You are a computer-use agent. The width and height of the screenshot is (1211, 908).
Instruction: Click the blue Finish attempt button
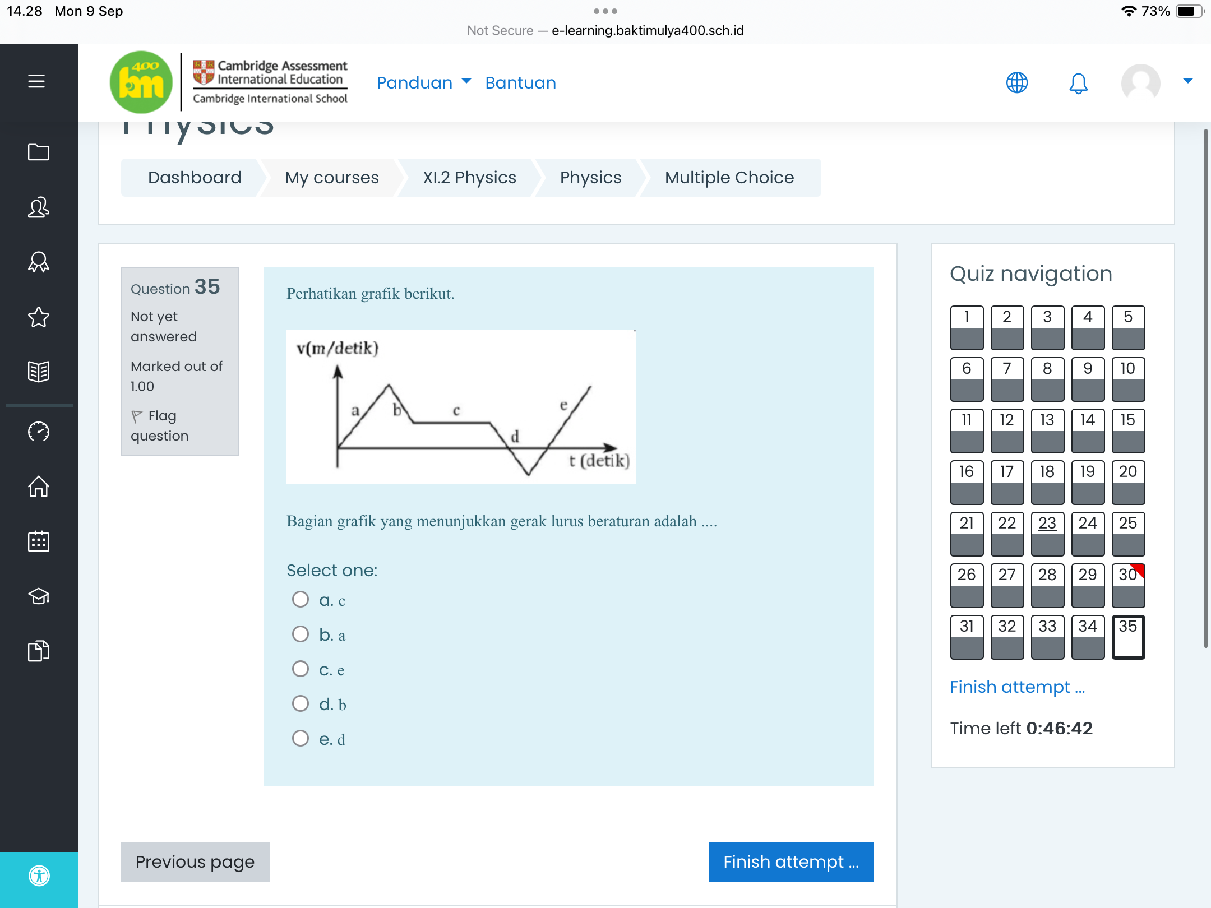tap(791, 861)
